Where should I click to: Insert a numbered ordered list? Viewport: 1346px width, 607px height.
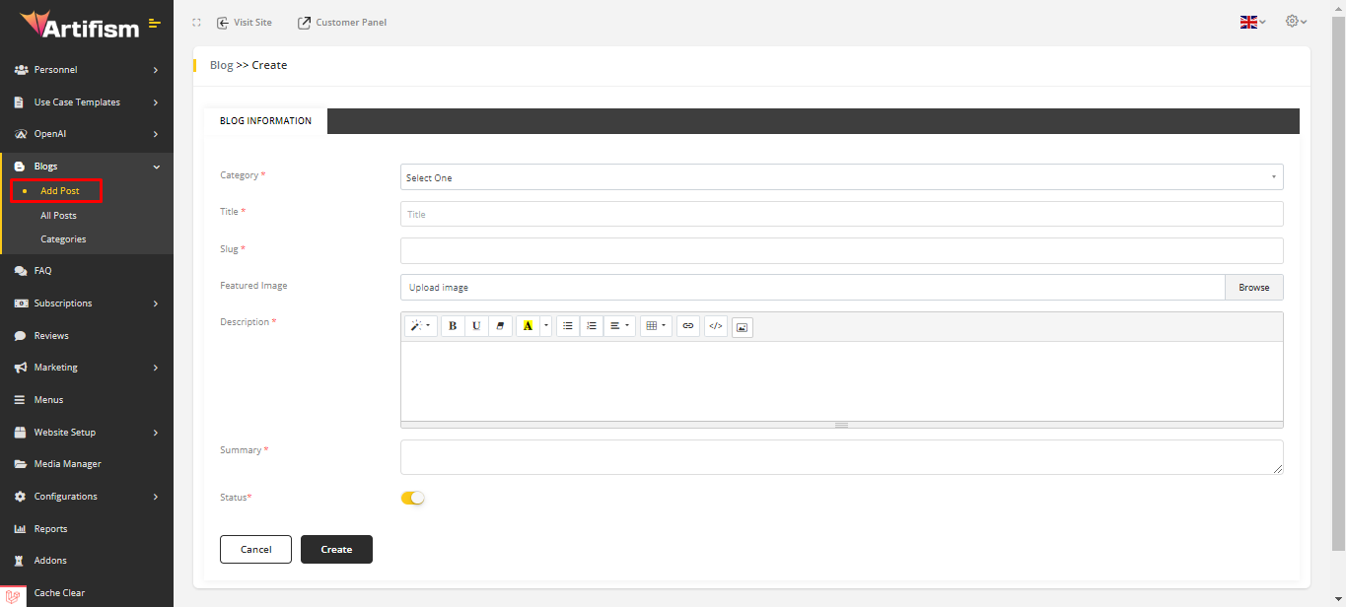click(x=592, y=326)
